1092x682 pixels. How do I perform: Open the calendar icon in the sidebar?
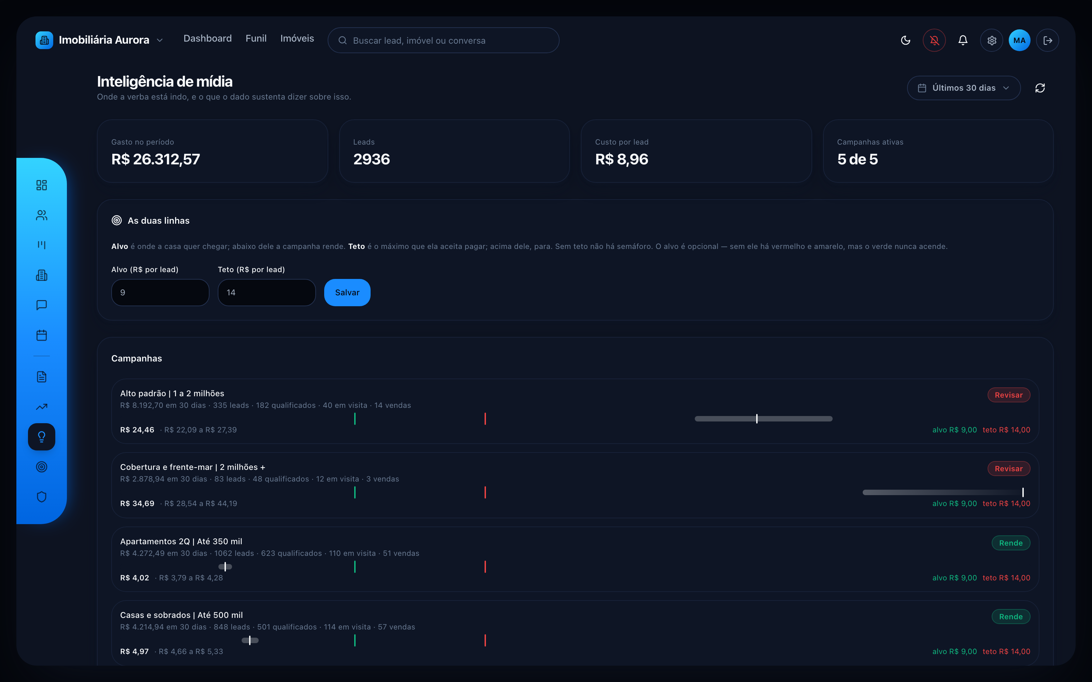pos(42,335)
